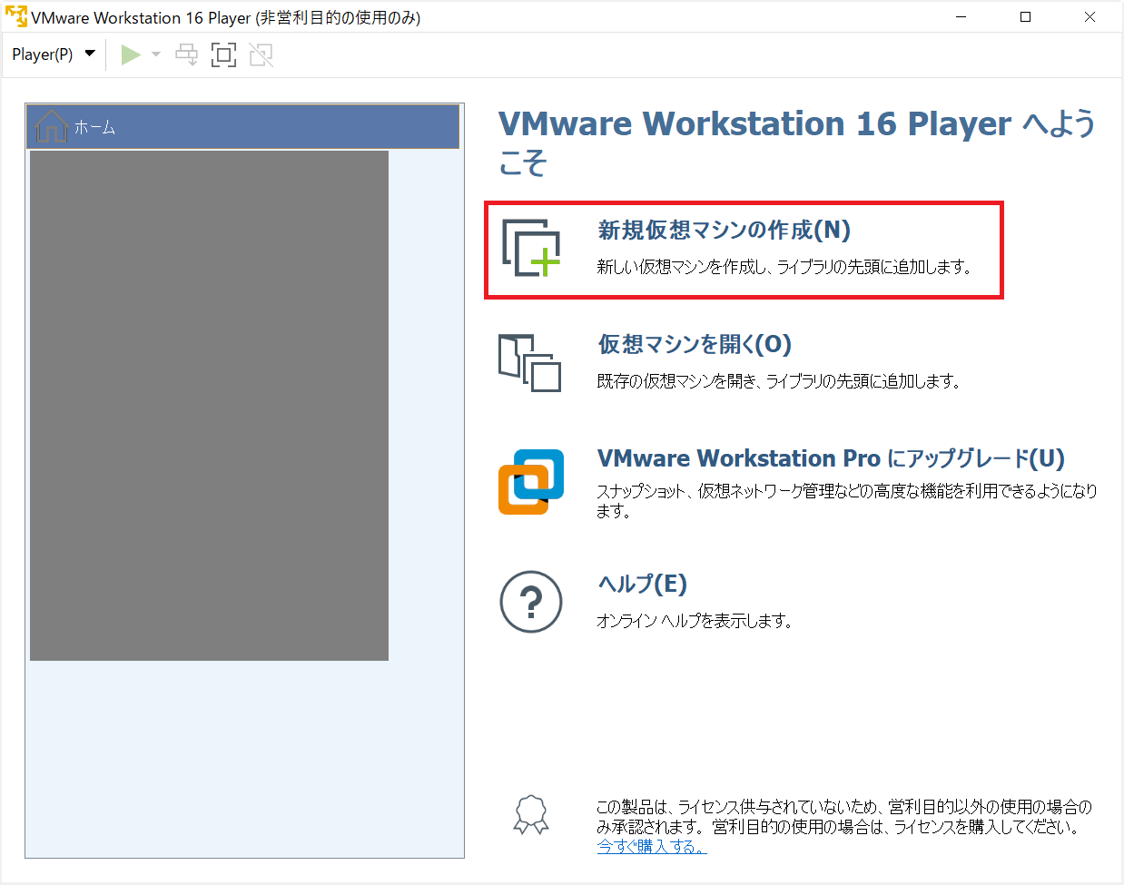Click the license notice paragraph text
Screen dimensions: 1124x885
[x=844, y=817]
